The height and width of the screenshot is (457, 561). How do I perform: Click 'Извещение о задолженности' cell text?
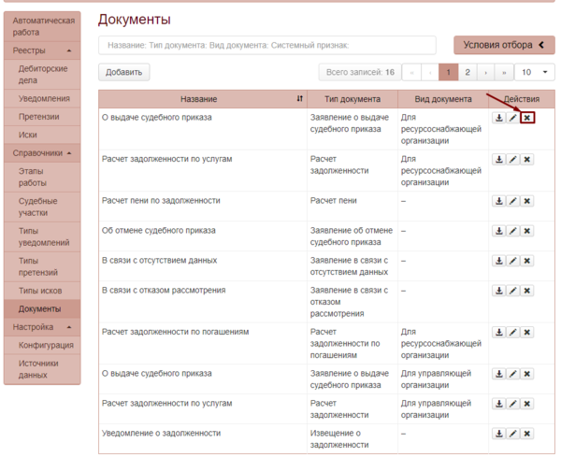click(339, 439)
